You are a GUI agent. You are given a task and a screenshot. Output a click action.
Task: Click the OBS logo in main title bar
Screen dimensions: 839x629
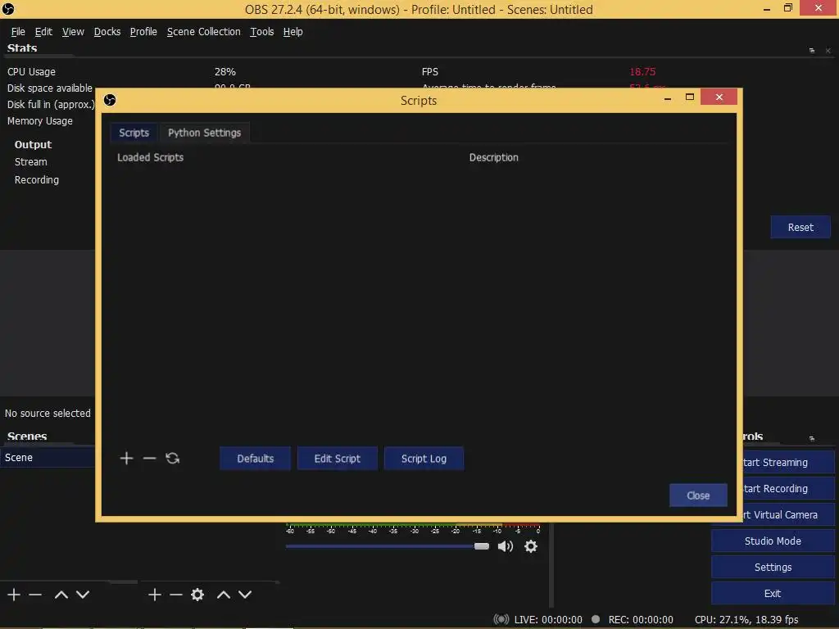8,9
